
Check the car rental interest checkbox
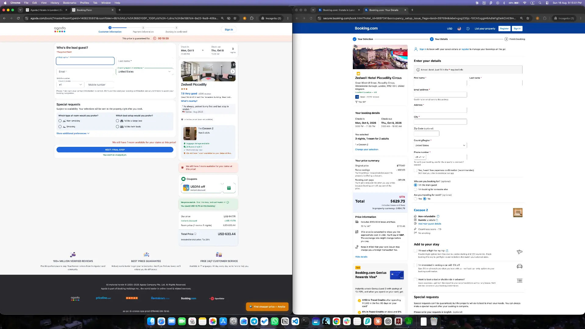click(x=416, y=265)
